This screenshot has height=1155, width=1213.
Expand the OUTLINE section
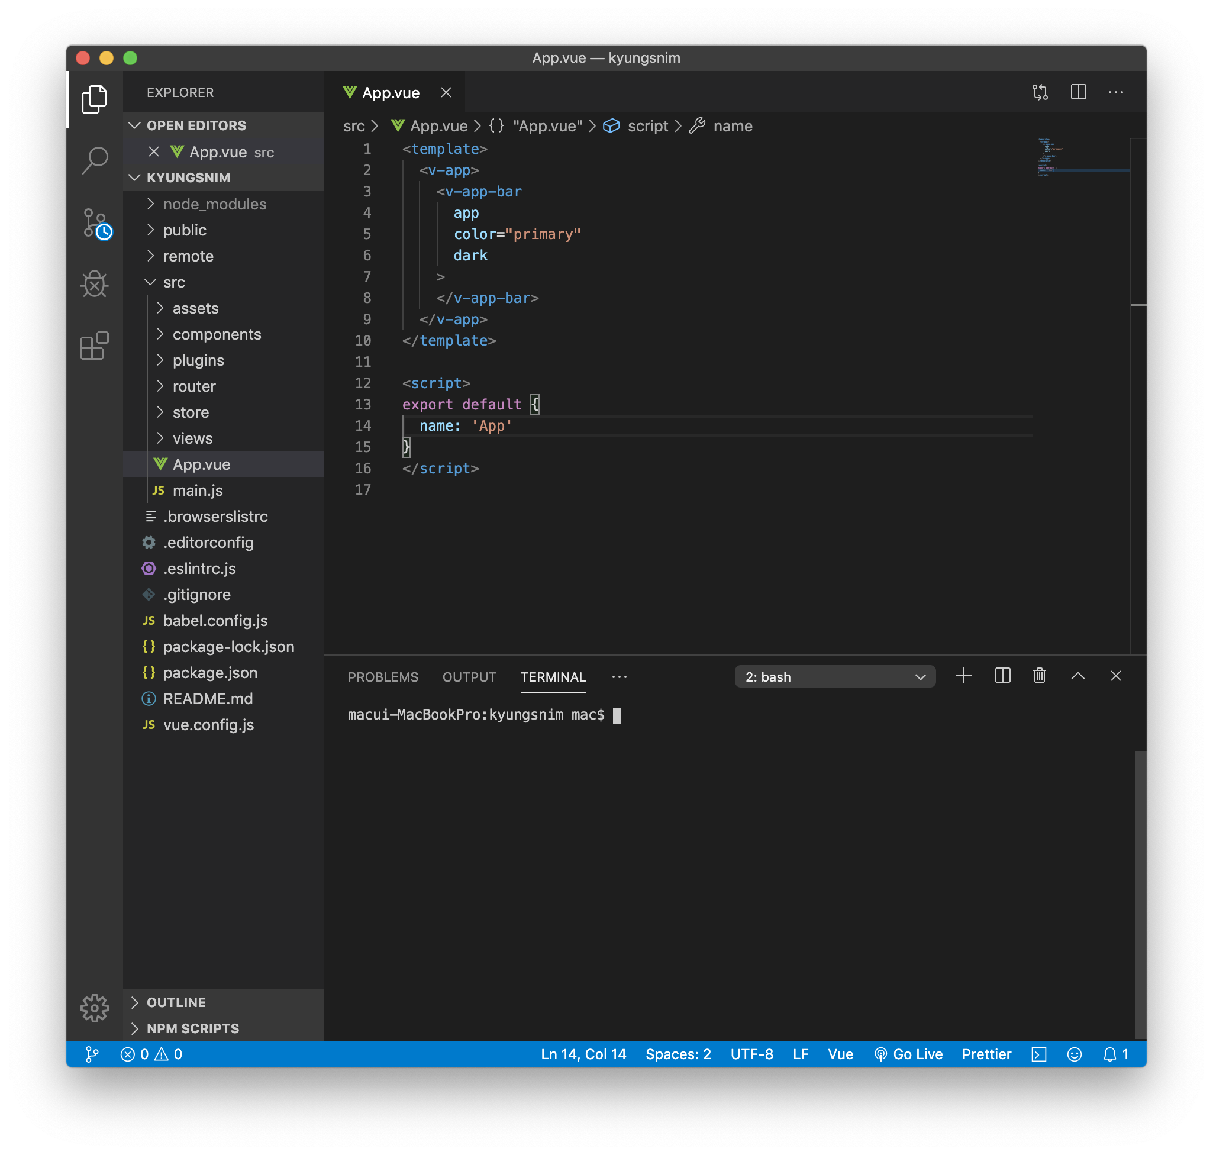pos(176,1002)
